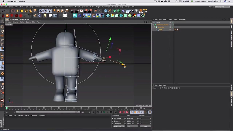The height and width of the screenshot is (131, 233).
Task: Open the Character menu
Action: [x=85, y=7]
